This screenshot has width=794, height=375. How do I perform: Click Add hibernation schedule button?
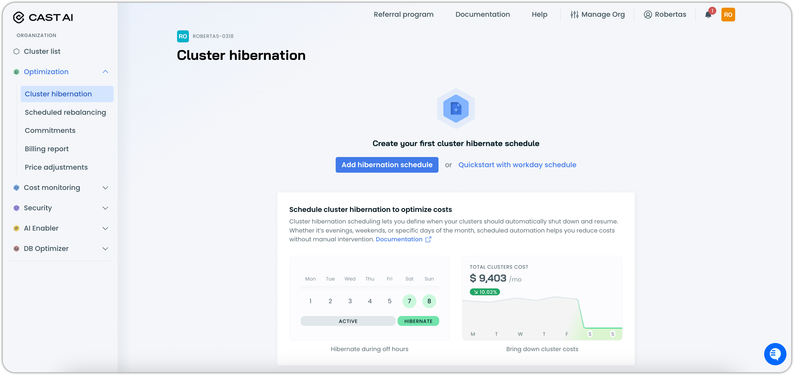387,165
